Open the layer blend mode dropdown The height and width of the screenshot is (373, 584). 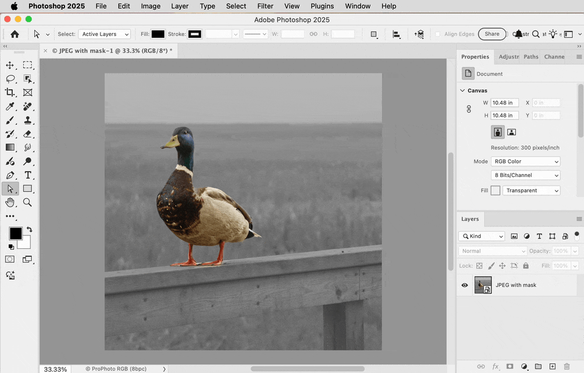[x=492, y=251]
